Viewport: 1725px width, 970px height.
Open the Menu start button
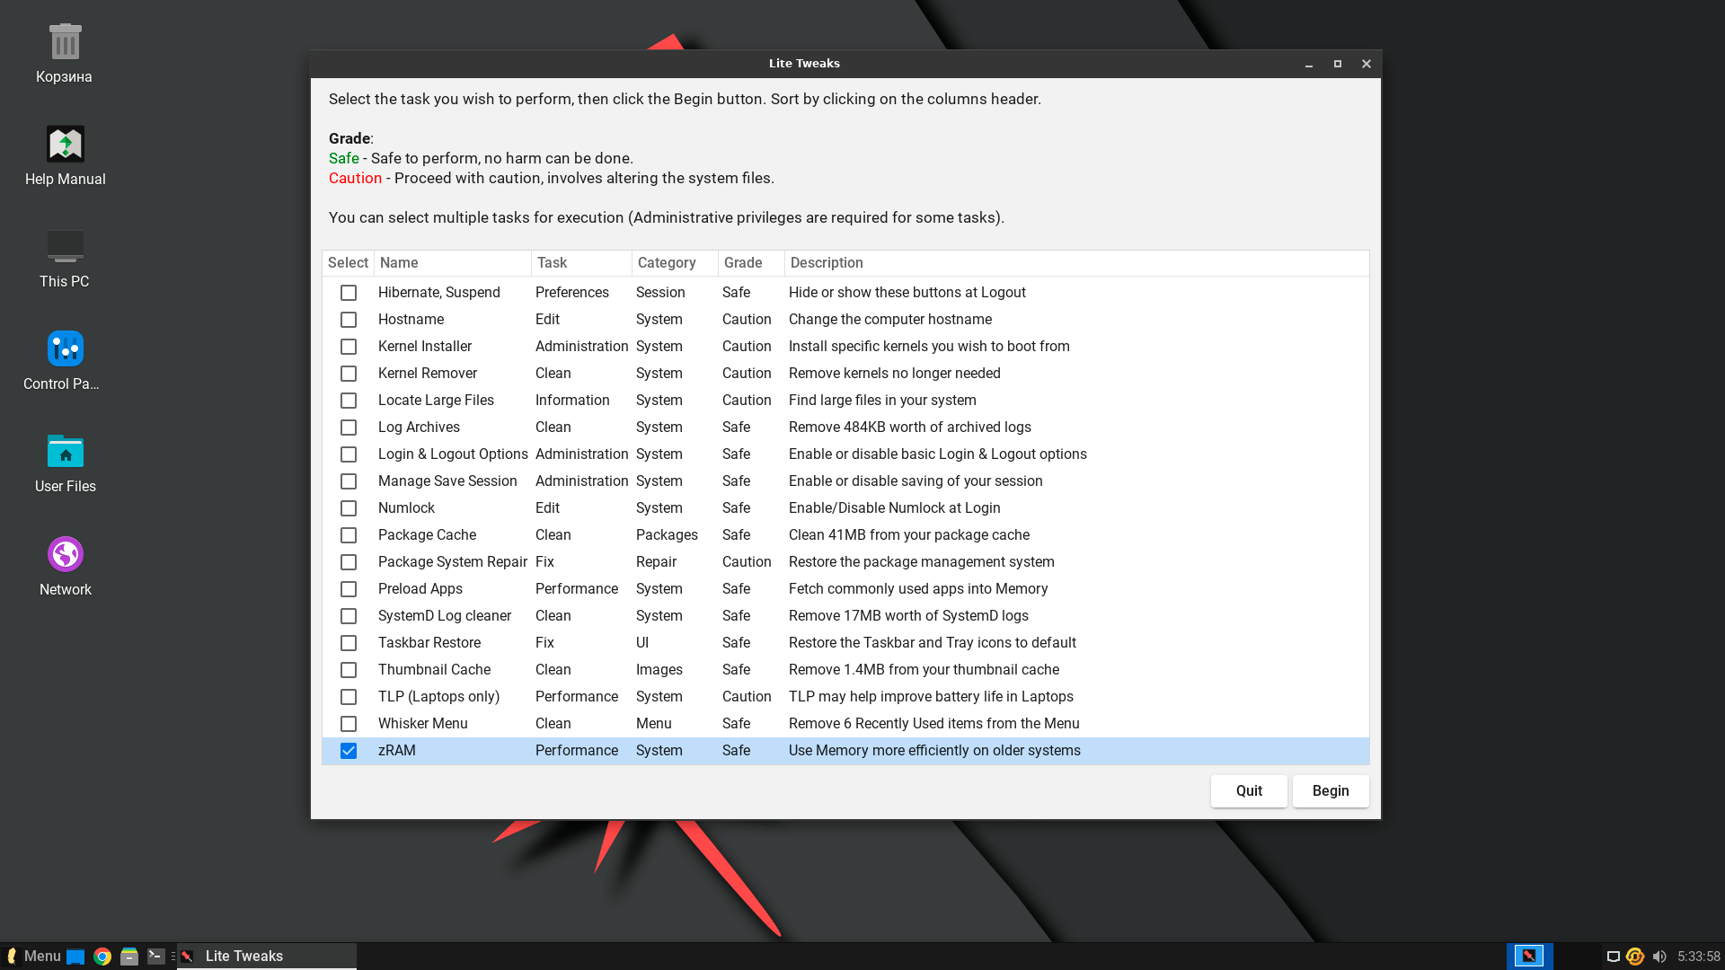coord(33,957)
